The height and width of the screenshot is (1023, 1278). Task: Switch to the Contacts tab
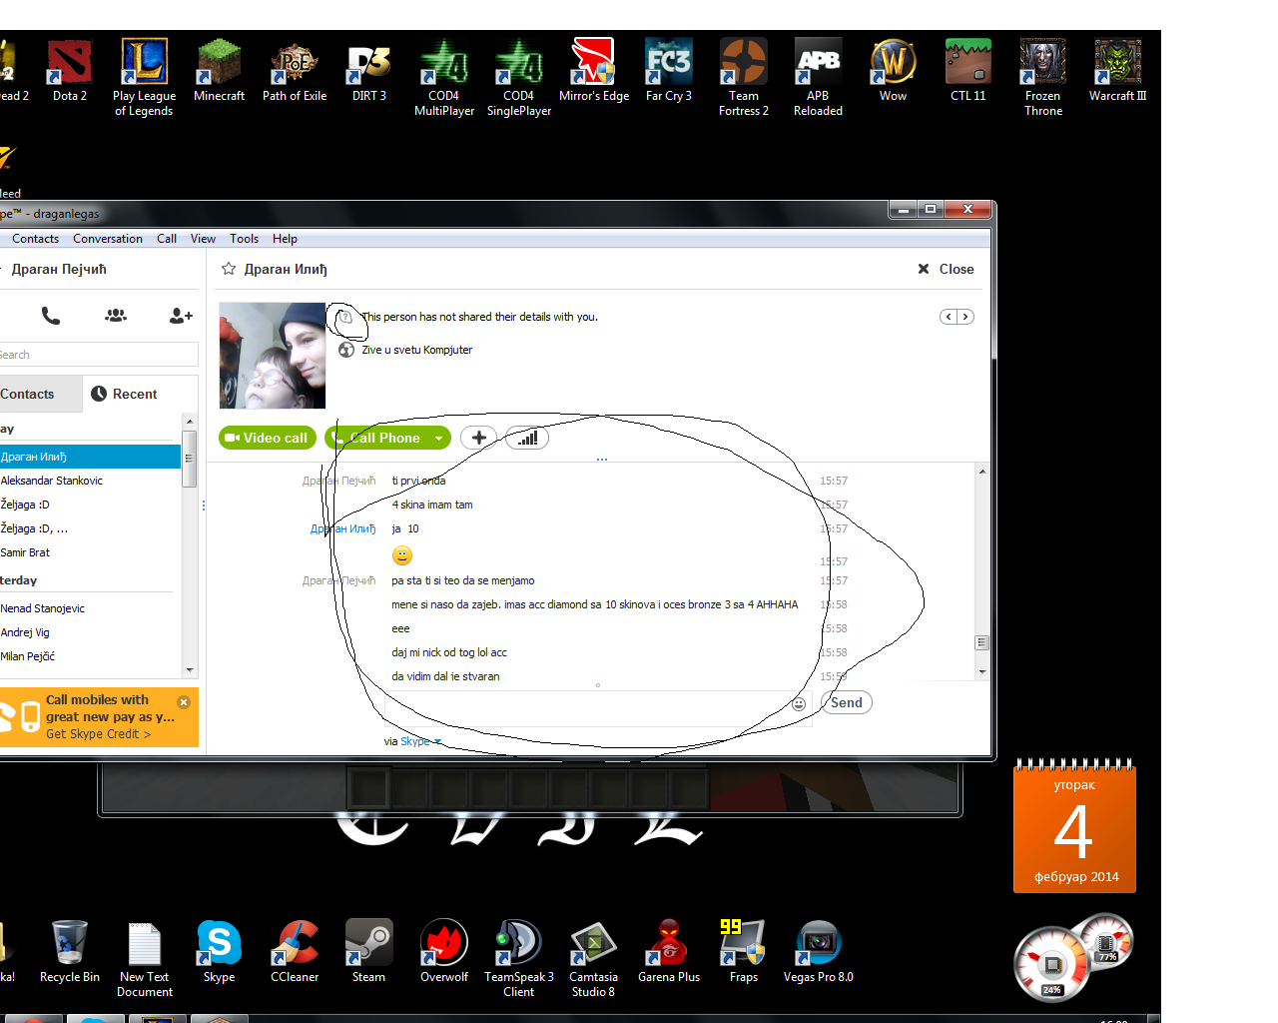click(40, 394)
